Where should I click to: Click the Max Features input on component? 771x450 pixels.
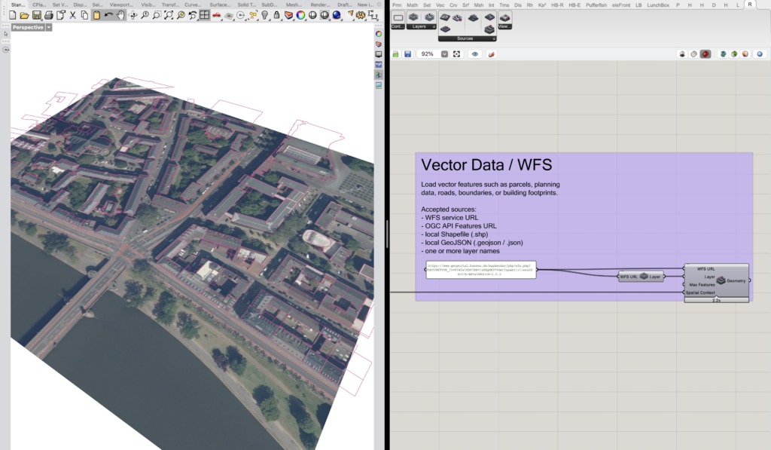[702, 285]
